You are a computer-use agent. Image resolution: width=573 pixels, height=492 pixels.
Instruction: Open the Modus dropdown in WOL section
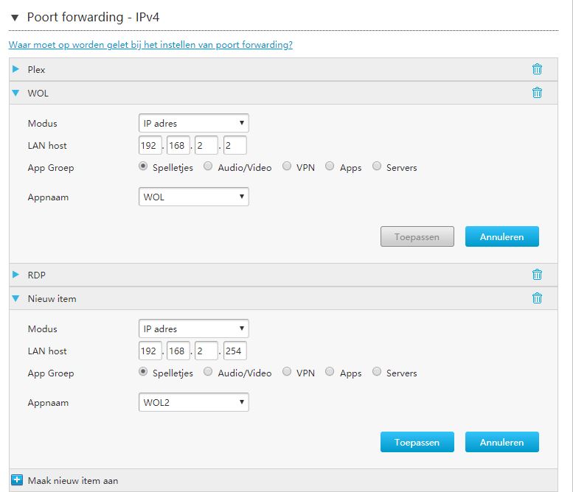[x=194, y=123]
